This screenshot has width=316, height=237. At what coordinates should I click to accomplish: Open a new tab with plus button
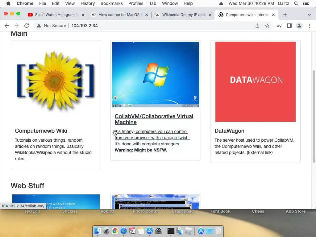tap(285, 15)
